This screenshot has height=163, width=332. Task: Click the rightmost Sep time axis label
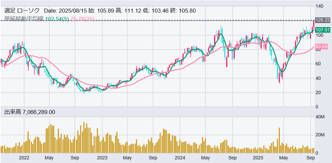[310, 158]
